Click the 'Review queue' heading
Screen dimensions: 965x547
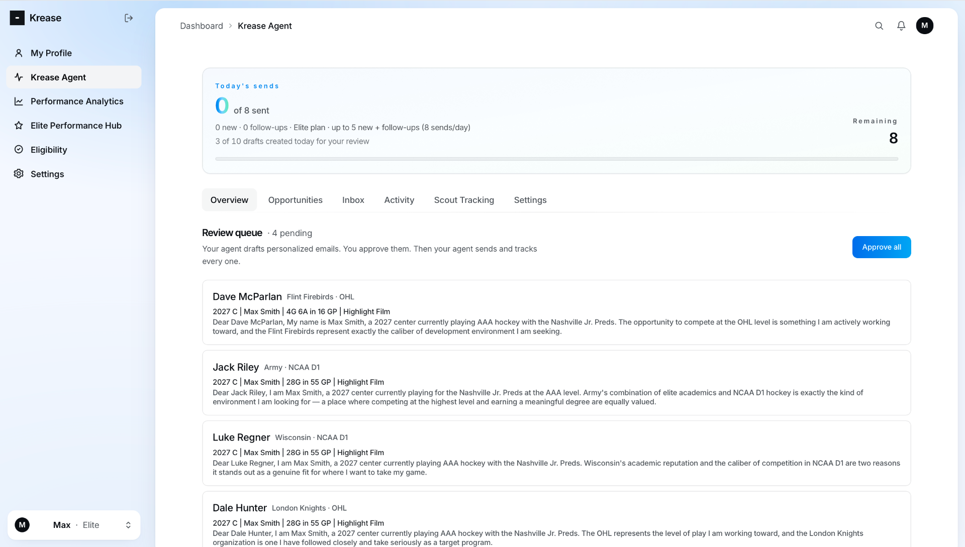tap(232, 233)
